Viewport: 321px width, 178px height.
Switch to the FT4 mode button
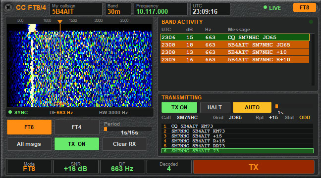tap(77, 127)
